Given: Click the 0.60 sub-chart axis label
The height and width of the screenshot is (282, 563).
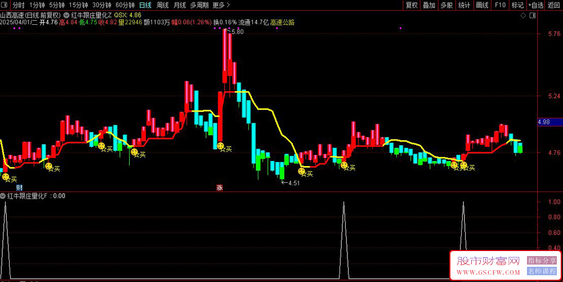Looking at the screenshot, I should pyautogui.click(x=555, y=232).
